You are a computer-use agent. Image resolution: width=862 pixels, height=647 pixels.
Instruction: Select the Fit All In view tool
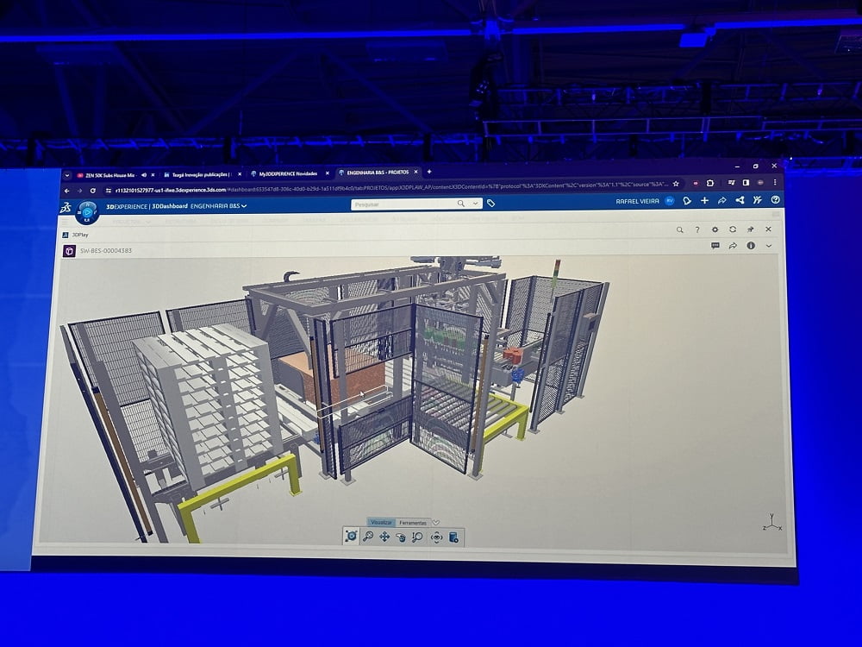point(351,536)
